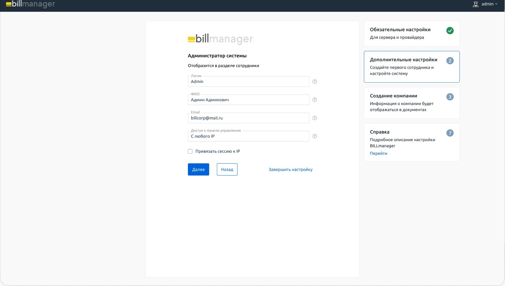Click the Далее button
Viewport: 505px width, 286px height.
199,169
